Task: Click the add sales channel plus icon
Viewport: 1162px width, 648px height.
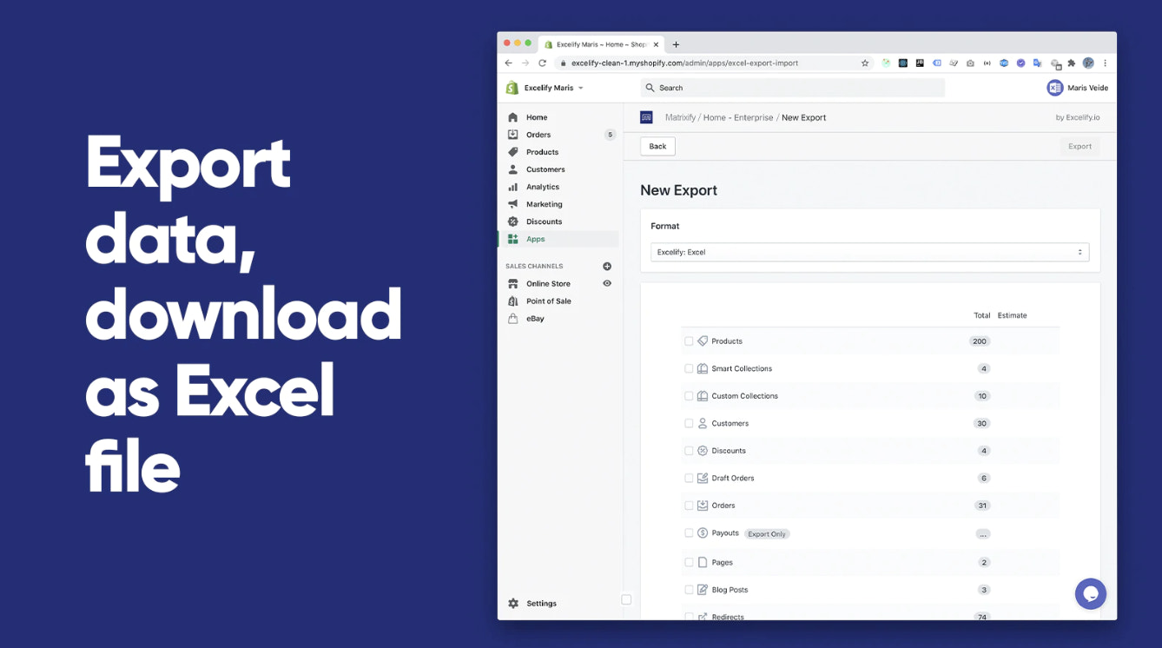Action: coord(607,267)
